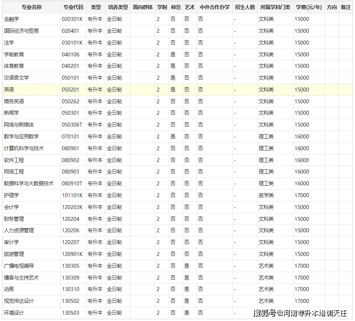The width and height of the screenshot is (355, 321).
Task: Click the 方向 column header
Action: pyautogui.click(x=332, y=7)
